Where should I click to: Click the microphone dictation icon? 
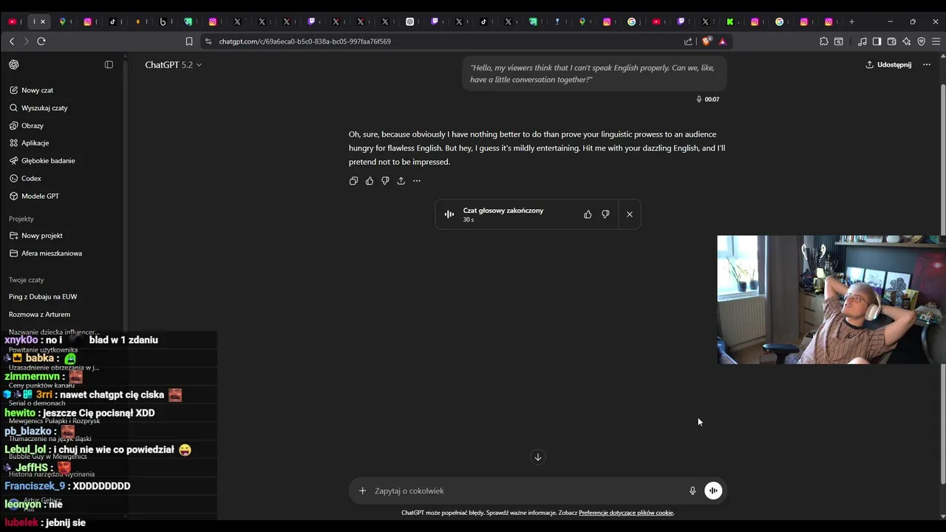693,491
